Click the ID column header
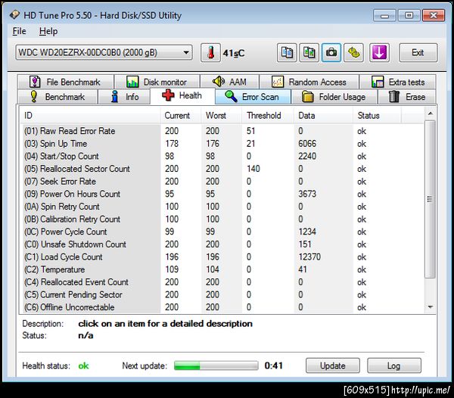The image size is (454, 398). pos(90,116)
